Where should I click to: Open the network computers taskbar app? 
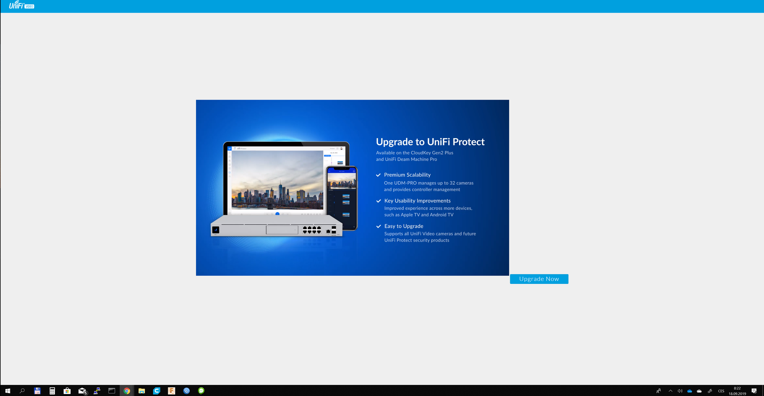click(x=97, y=391)
